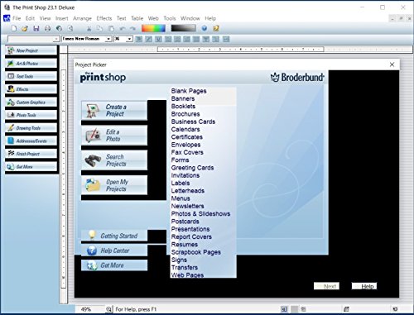414x315 pixels.
Task: Close the Project Picker dialog
Action: [392, 64]
